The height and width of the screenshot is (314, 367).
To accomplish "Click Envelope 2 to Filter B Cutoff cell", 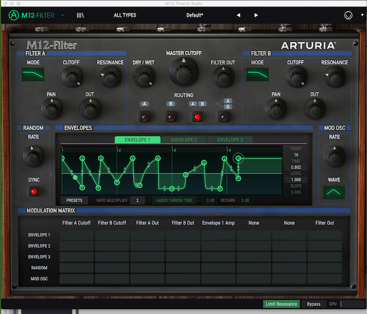I will click(112, 246).
